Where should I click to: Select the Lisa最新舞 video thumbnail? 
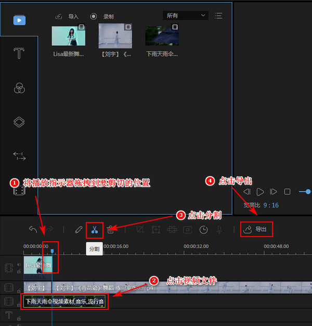[69, 36]
